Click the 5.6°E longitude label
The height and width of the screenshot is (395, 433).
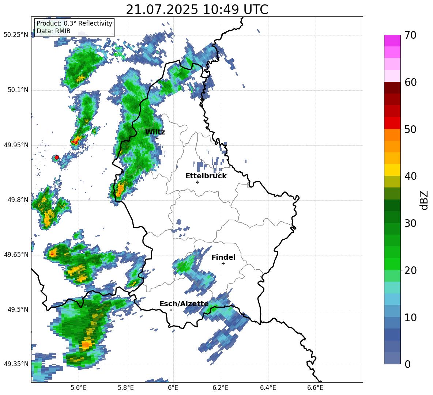[x=79, y=388]
